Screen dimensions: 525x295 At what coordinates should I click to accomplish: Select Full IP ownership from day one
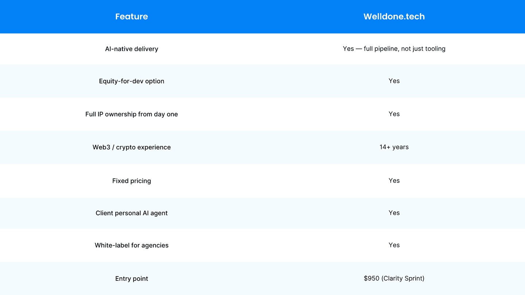click(x=132, y=114)
